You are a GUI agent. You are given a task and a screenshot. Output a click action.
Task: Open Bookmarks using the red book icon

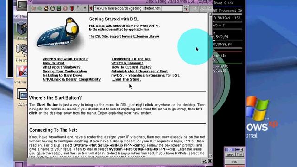tap(71, 8)
